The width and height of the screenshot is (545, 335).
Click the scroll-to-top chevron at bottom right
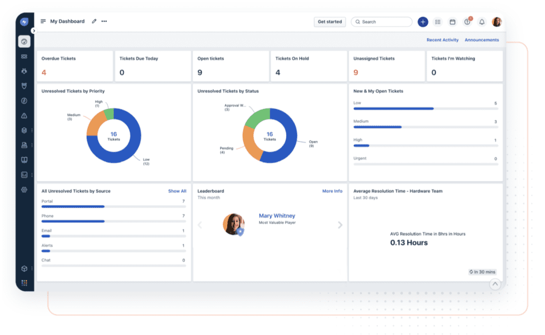tap(495, 284)
